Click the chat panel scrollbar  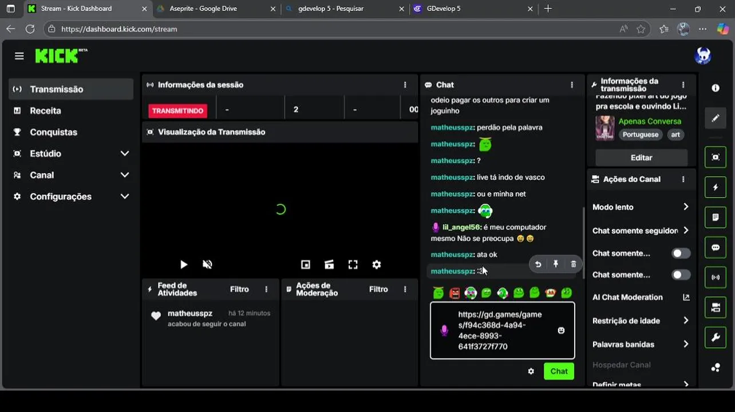(x=583, y=243)
